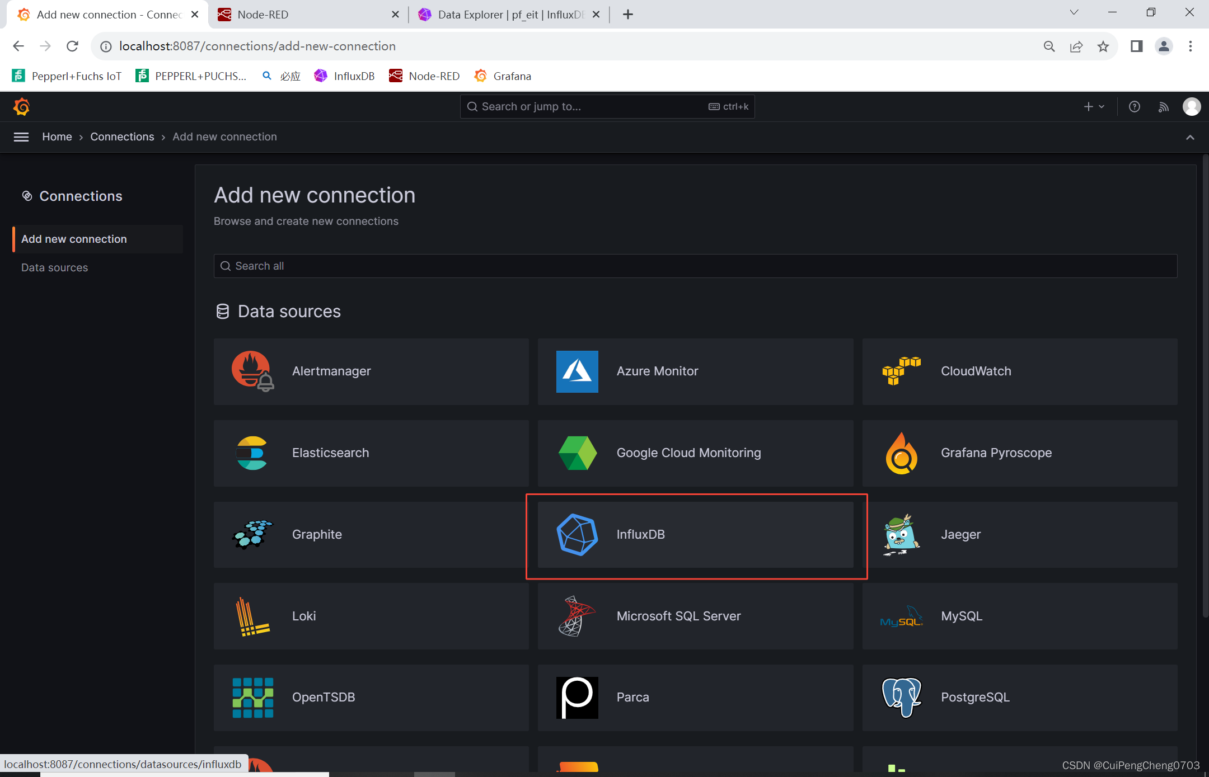This screenshot has height=777, width=1209.
Task: Open the Node-RED bookmark
Action: click(x=425, y=76)
